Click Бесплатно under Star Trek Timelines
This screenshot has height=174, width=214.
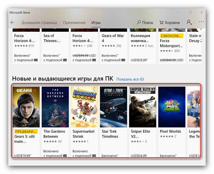point(110,156)
